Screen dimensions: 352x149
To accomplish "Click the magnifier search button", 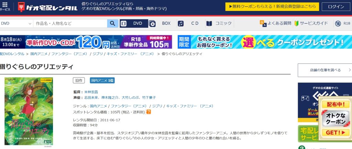I will 113,23.
